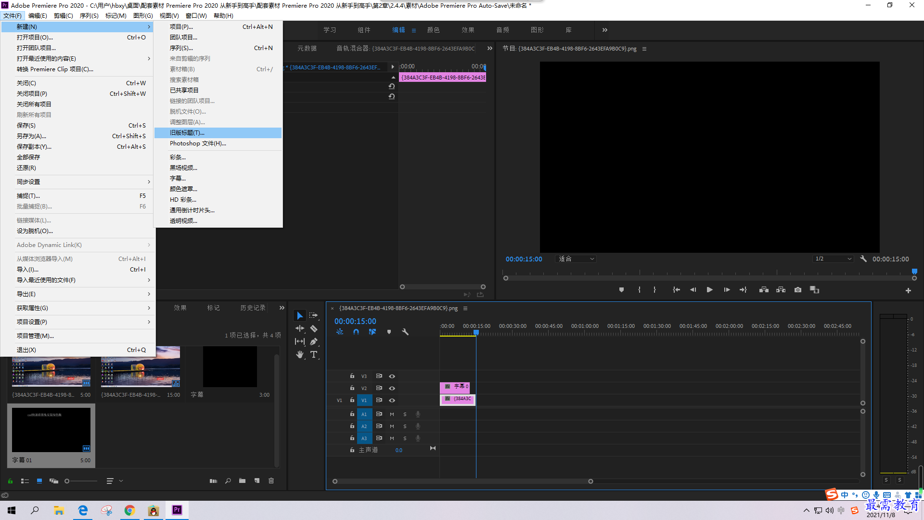
Task: Open the 序列(S) menu in menu bar
Action: click(89, 15)
